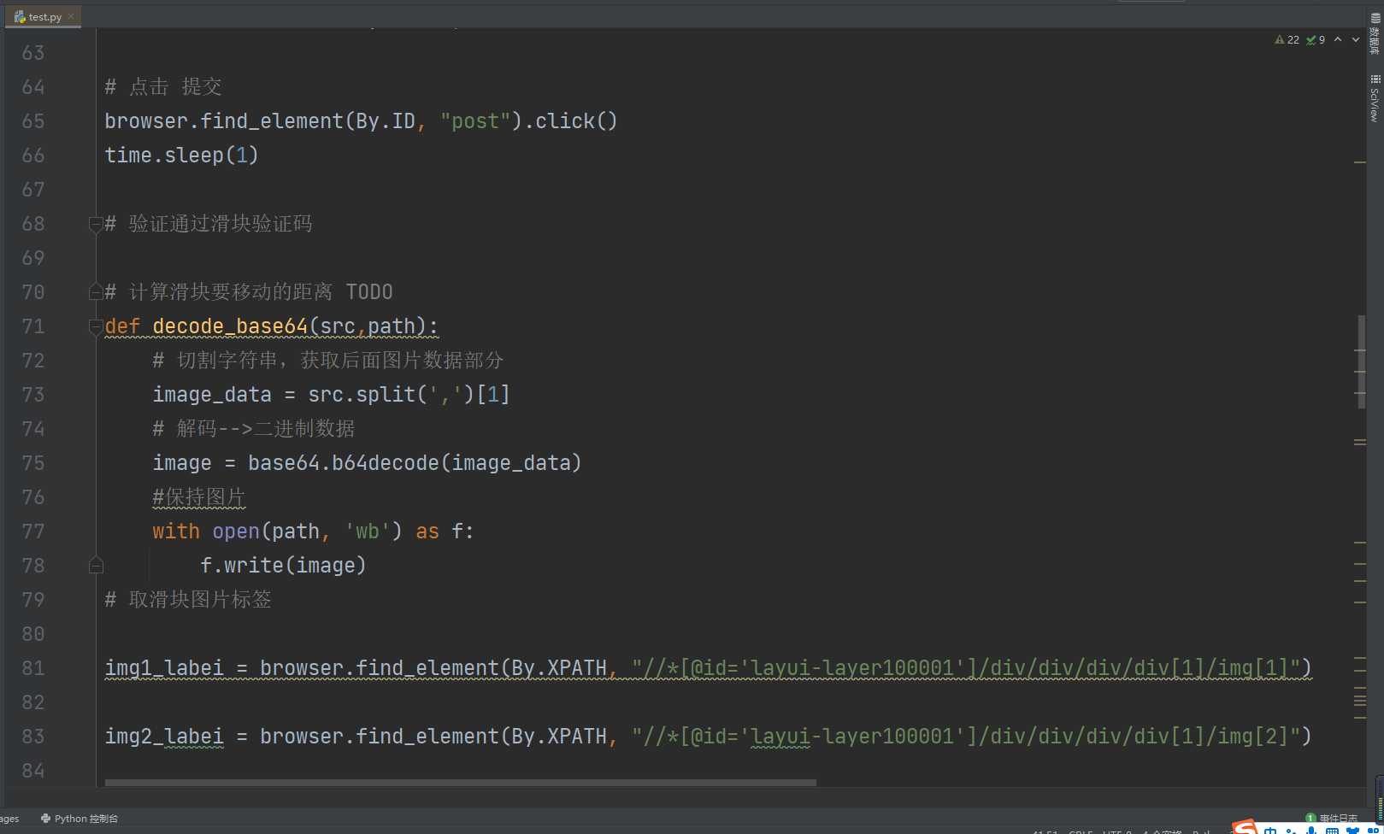
Task: Click the green typo checkmark showing 9
Action: pyautogui.click(x=1316, y=39)
